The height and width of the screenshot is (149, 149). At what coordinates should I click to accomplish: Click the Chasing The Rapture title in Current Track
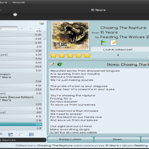pos(123,28)
